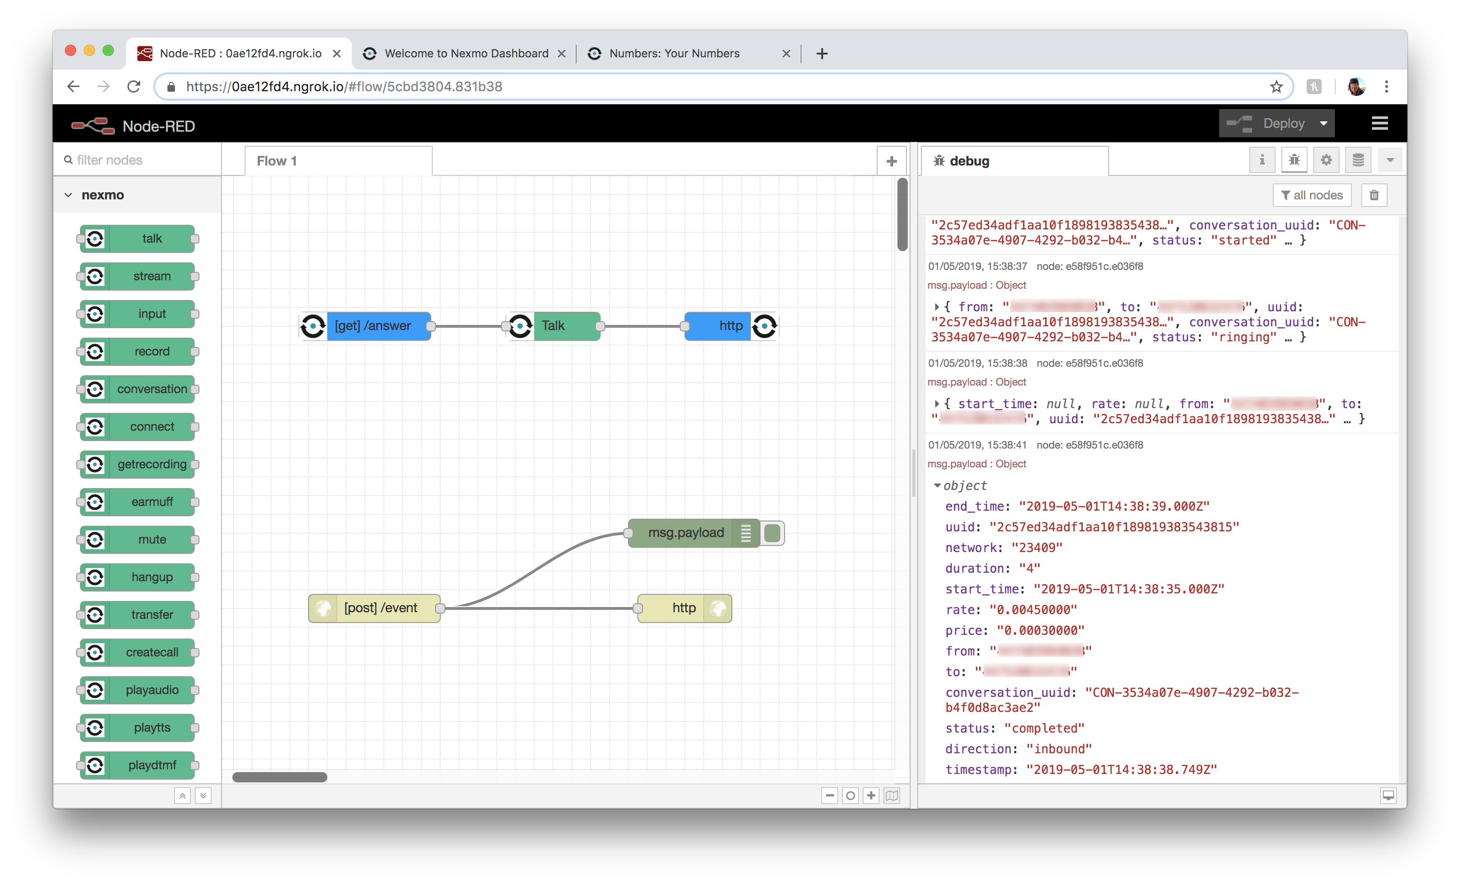Open the Deploy options dropdown arrow
Image resolution: width=1460 pixels, height=884 pixels.
pos(1323,123)
